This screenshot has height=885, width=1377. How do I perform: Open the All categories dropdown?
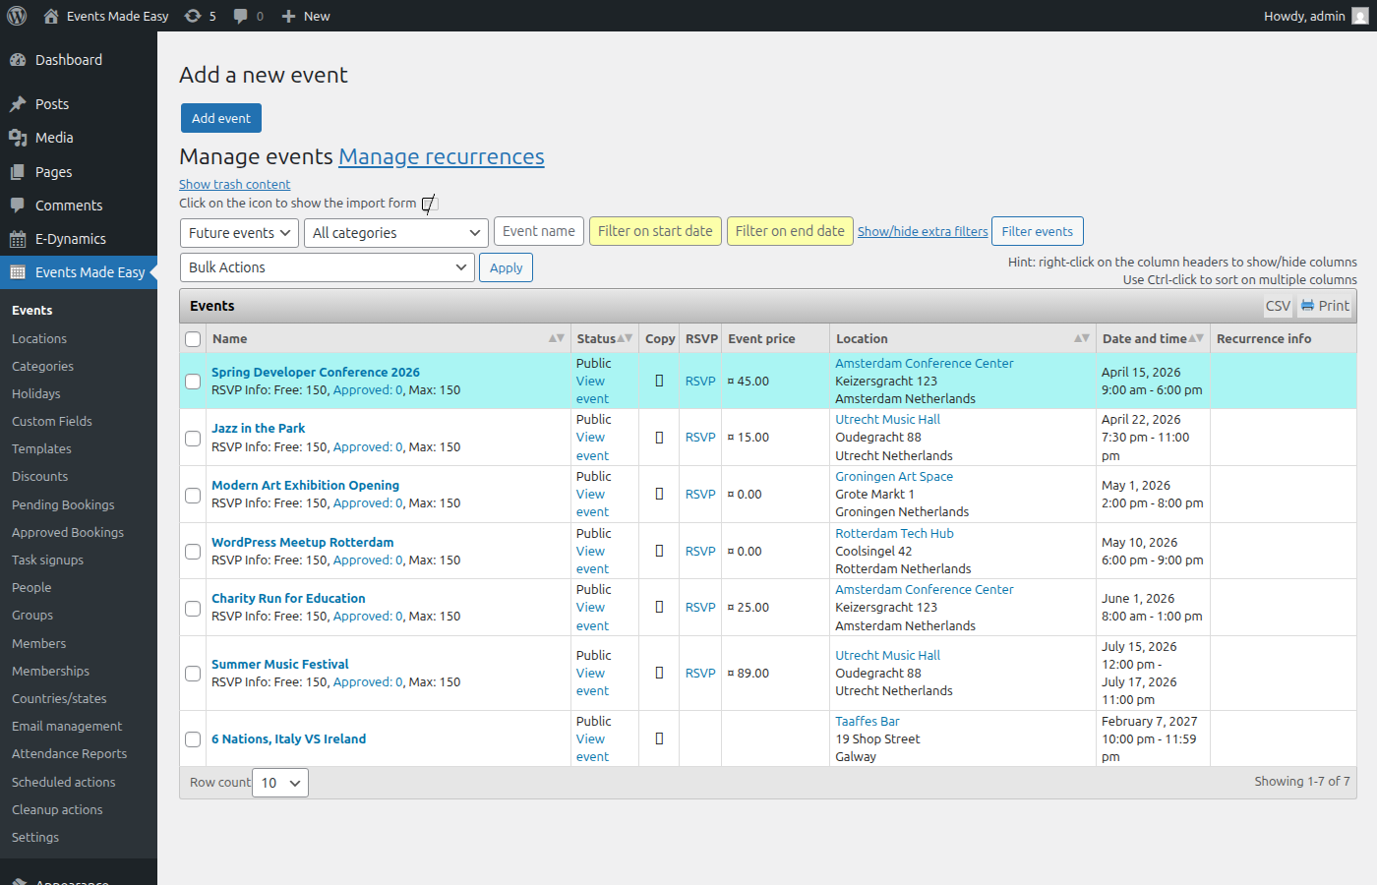click(395, 232)
